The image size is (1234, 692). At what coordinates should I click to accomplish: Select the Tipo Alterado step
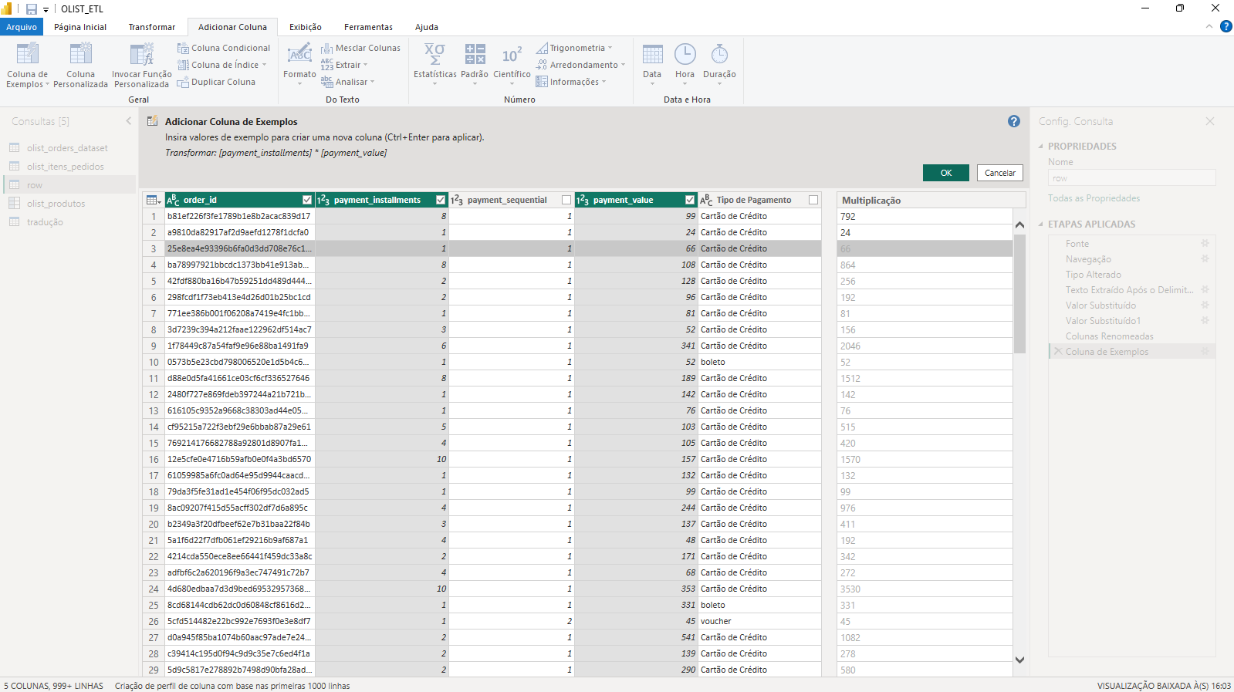1094,275
